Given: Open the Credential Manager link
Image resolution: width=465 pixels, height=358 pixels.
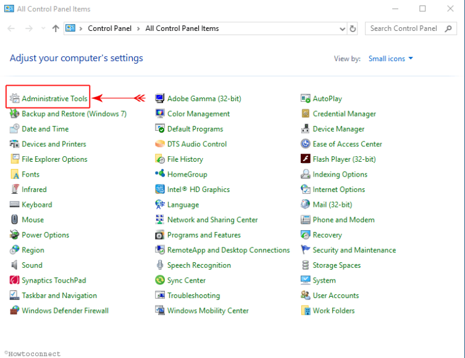Looking at the screenshot, I should pos(345,114).
